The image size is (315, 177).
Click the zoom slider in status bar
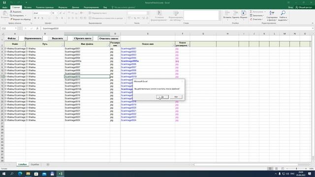click(296, 169)
